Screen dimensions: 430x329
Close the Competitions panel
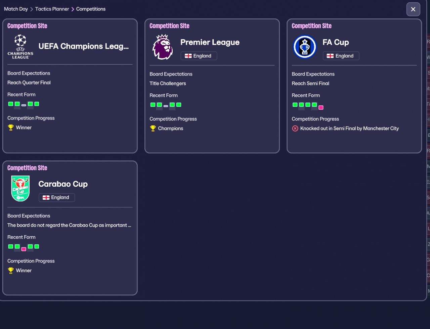coord(413,9)
